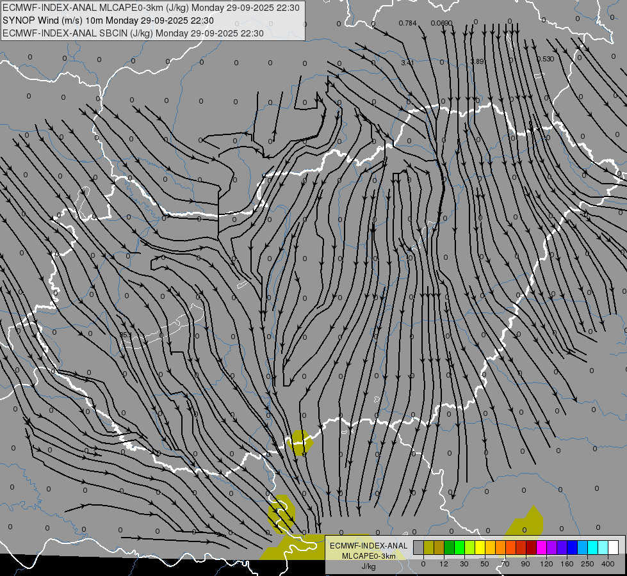Click the bright green legend swatch

coord(460,547)
